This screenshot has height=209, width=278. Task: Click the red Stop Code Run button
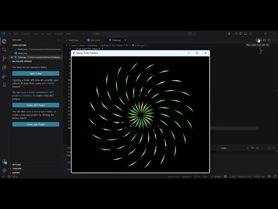[x=265, y=40]
